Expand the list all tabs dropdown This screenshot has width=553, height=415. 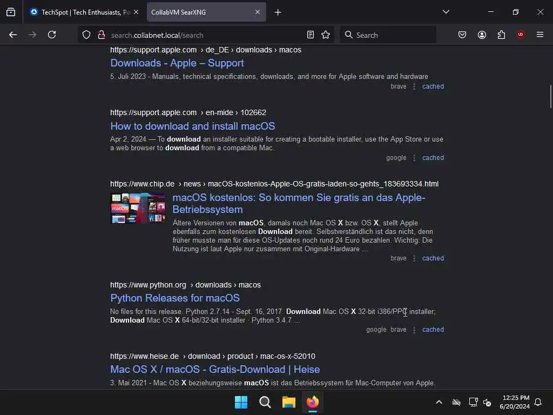(x=446, y=12)
